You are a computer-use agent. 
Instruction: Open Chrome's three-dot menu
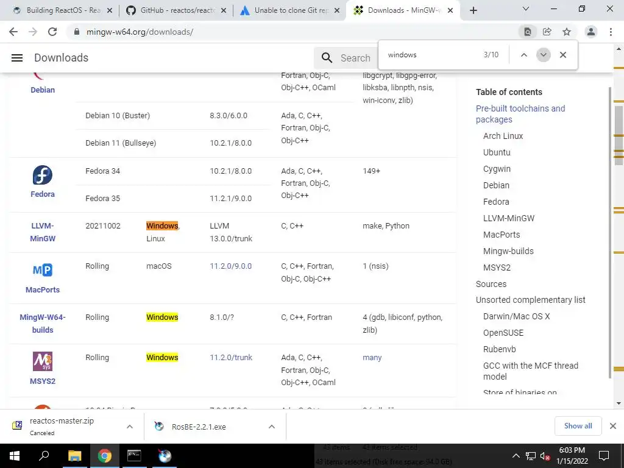[x=611, y=32]
